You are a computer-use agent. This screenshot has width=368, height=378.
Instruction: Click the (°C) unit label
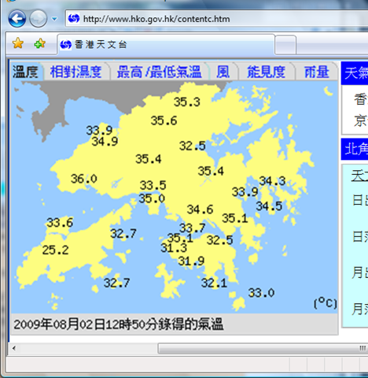click(326, 303)
